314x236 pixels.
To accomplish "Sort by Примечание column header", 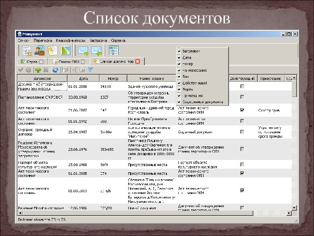I will [x=270, y=79].
